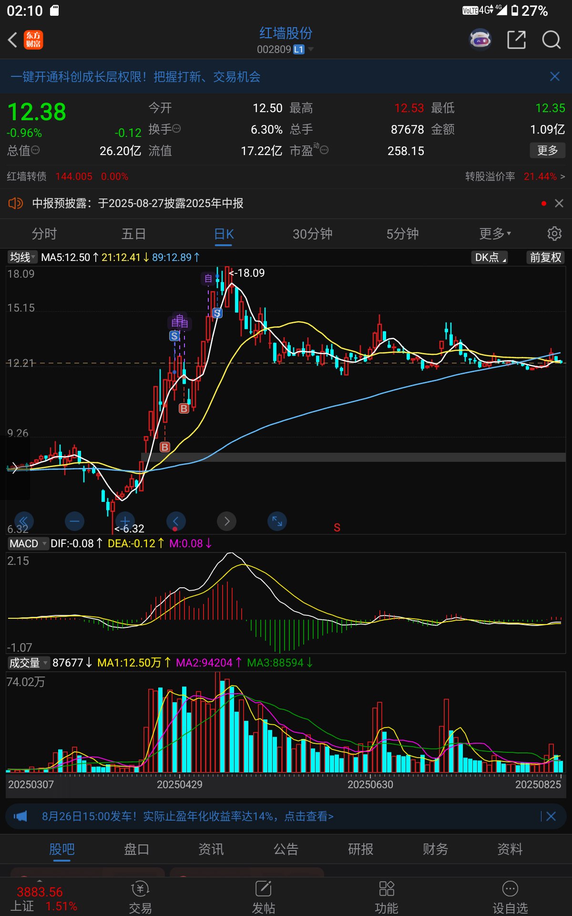Open the MACD indicator dropdown

[x=28, y=543]
